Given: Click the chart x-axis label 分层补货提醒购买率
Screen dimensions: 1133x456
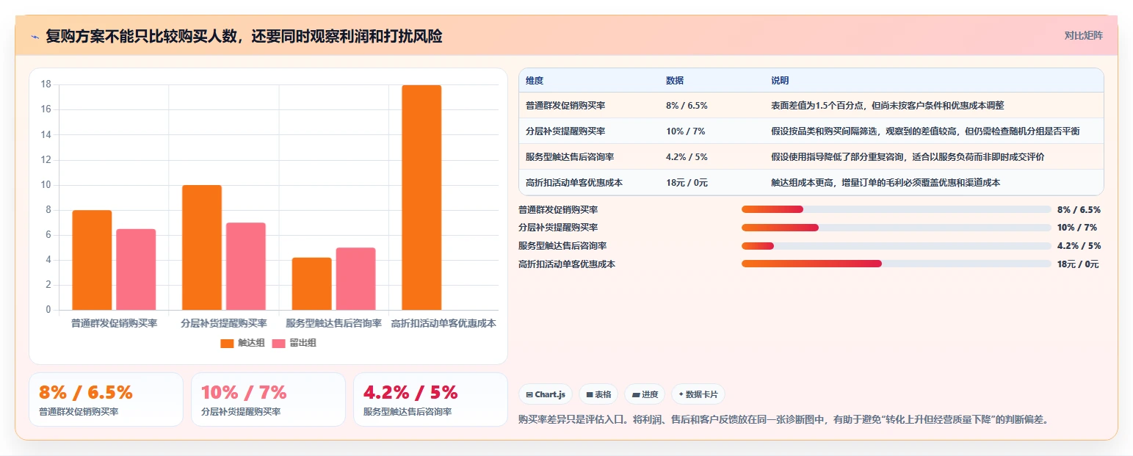Looking at the screenshot, I should click(224, 323).
